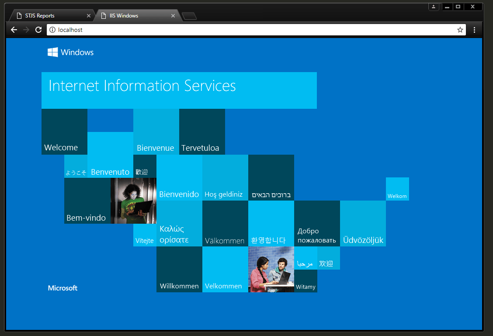493x336 pixels.
Task: Click the Vítejte tile
Action: pos(145,235)
